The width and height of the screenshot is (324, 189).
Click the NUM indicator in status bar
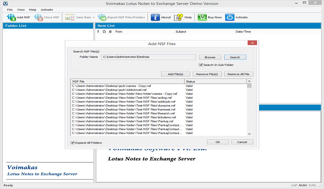(302, 185)
